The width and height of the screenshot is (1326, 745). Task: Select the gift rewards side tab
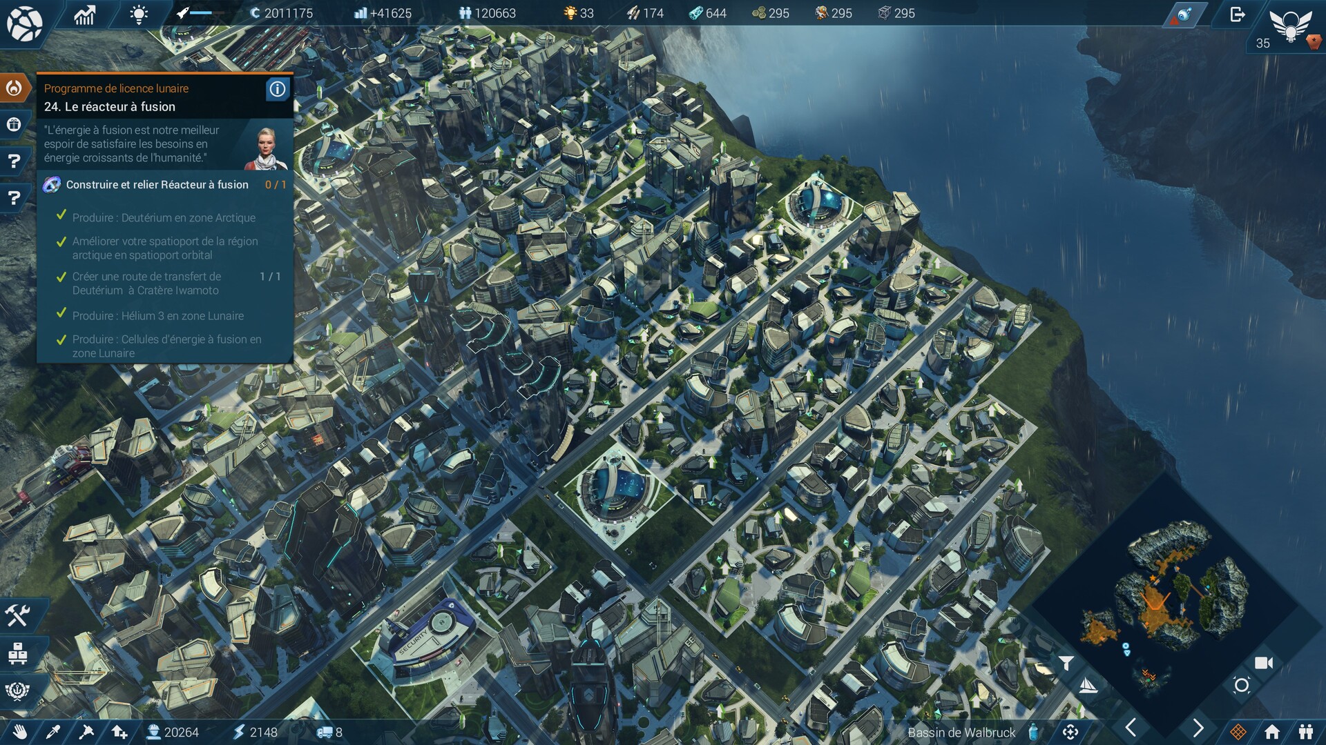[14, 124]
